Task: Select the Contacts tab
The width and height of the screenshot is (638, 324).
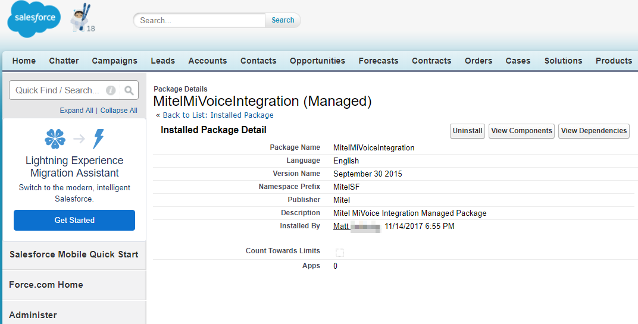Action: point(258,61)
